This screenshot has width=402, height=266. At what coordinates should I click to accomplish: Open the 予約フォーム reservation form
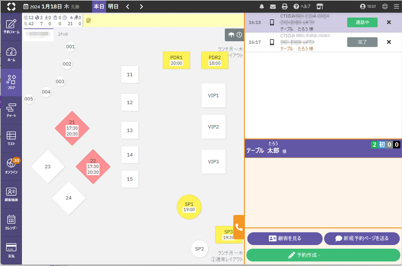(11, 26)
